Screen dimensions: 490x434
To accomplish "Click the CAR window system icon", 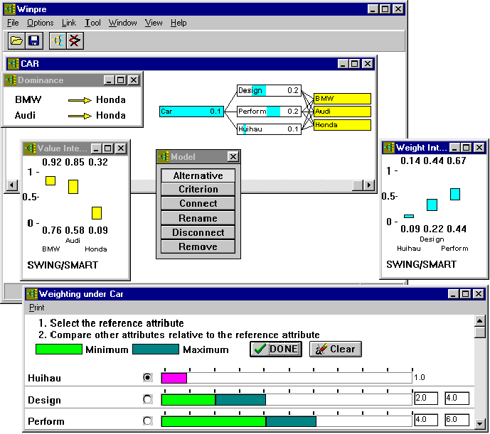I will pos(13,63).
